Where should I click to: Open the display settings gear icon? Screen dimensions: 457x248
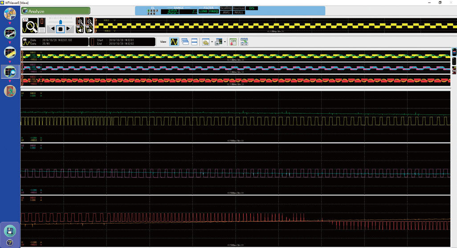point(205,42)
